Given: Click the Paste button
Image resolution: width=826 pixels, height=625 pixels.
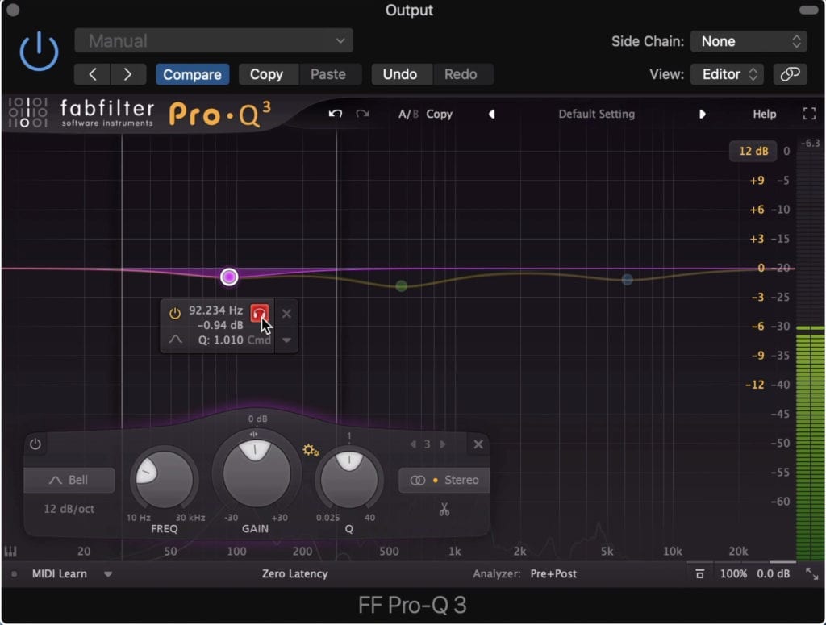Looking at the screenshot, I should coord(328,74).
